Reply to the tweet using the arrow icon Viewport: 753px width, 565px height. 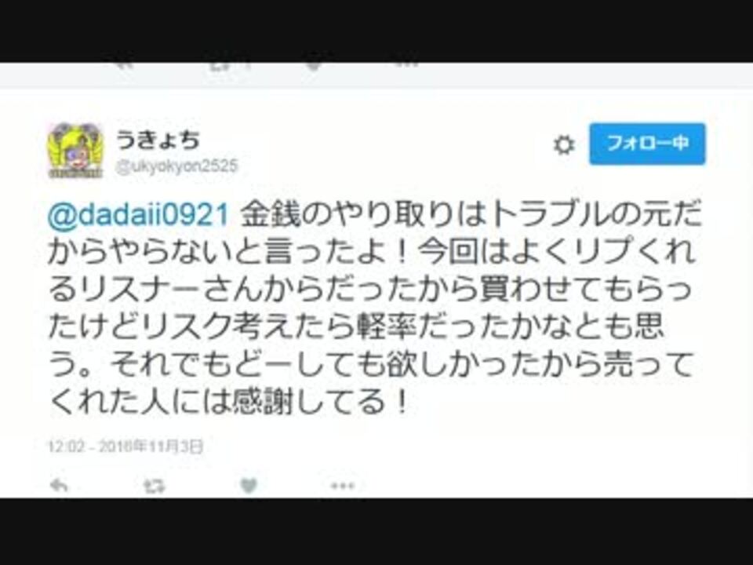59,486
